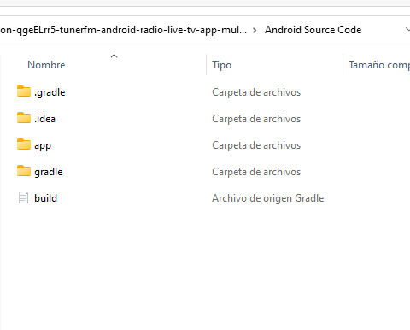This screenshot has width=410, height=330.
Task: Select the .gradle folder name
Action: click(50, 92)
